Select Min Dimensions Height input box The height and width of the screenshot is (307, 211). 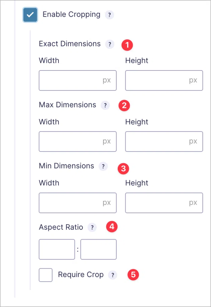164,203
